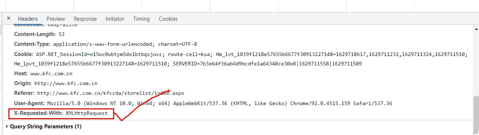479x135 pixels.
Task: Open the Preview tab
Action: [x=56, y=19]
